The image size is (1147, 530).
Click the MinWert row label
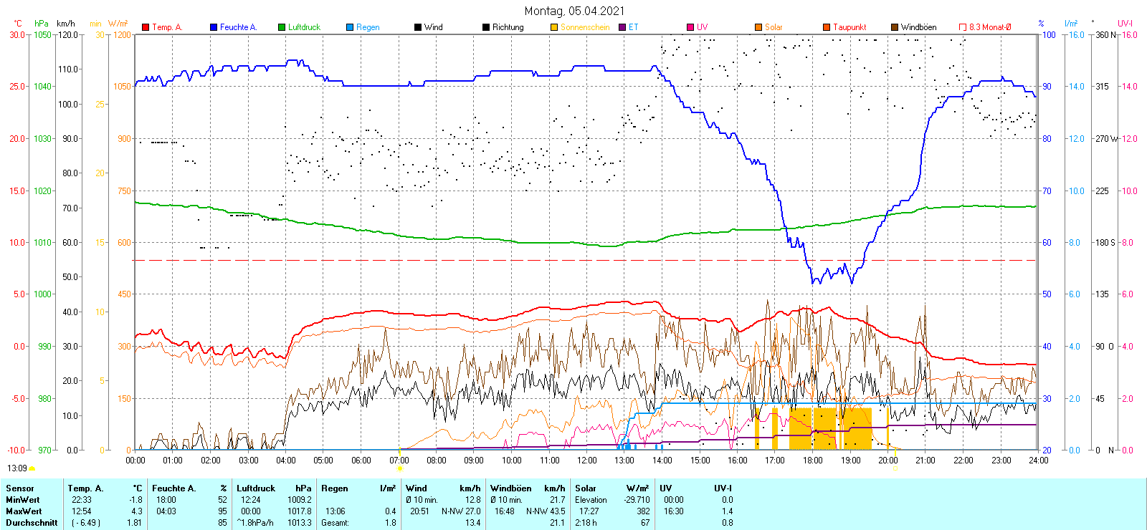pyautogui.click(x=23, y=500)
